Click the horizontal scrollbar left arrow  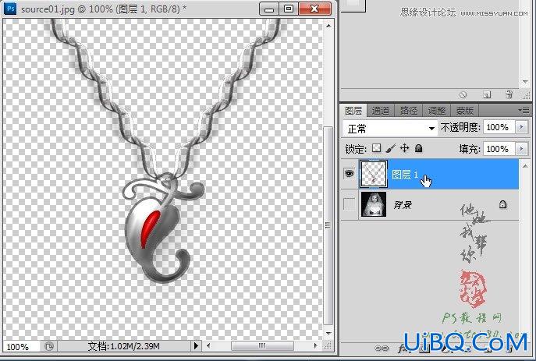click(208, 345)
